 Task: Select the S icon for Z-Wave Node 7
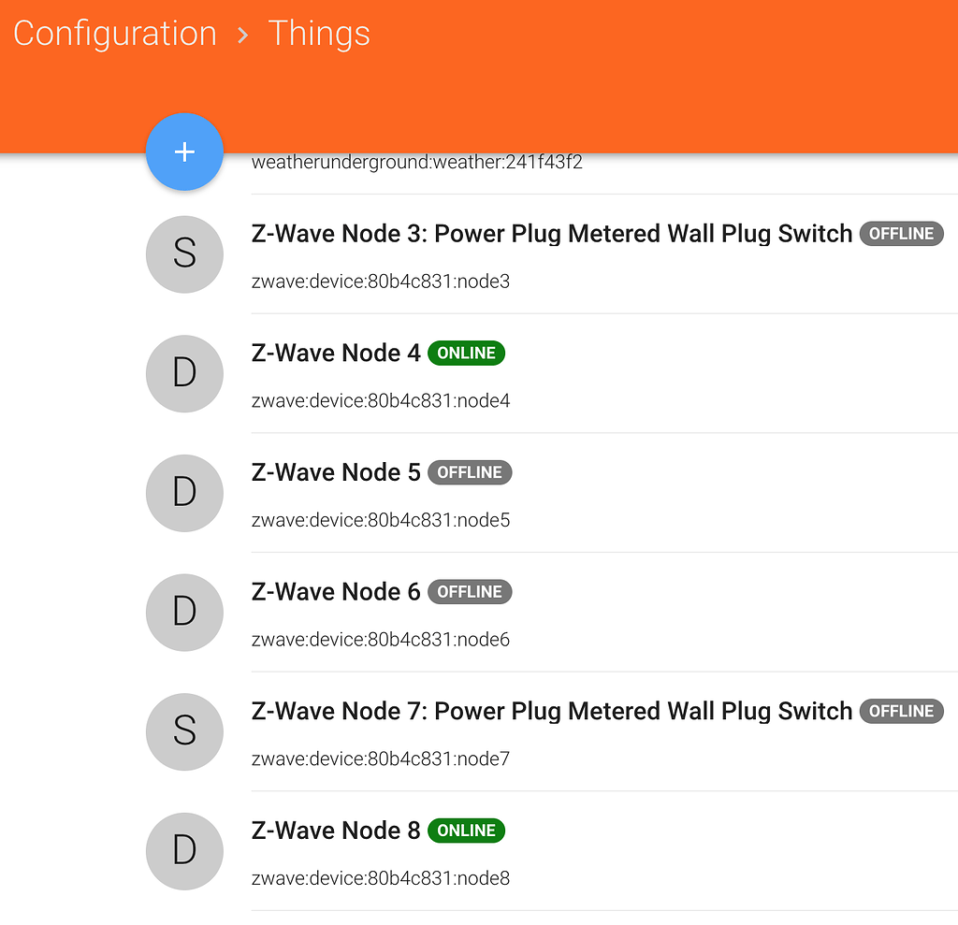(184, 732)
